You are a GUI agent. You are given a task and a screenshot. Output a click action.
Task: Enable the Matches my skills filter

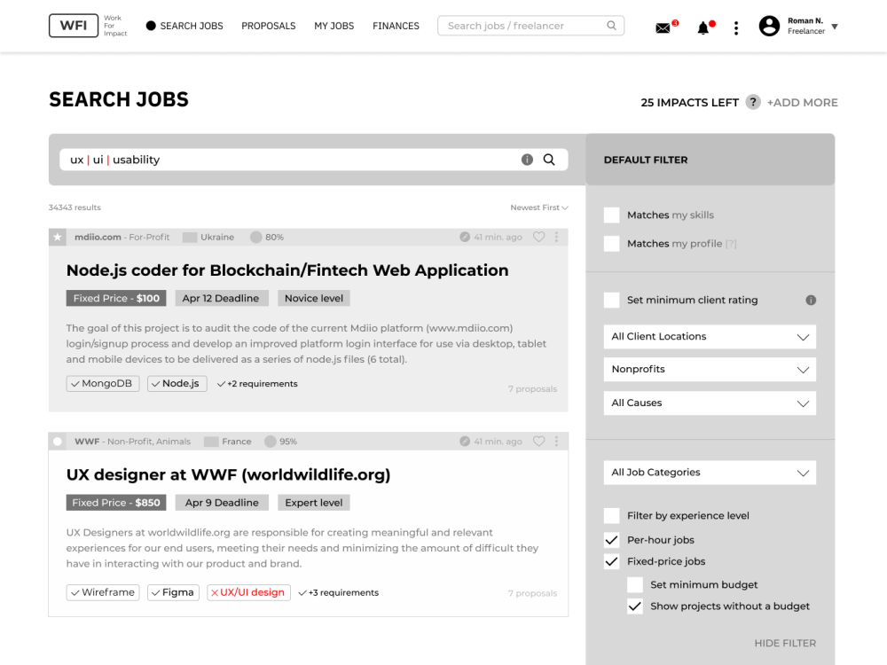coord(611,215)
